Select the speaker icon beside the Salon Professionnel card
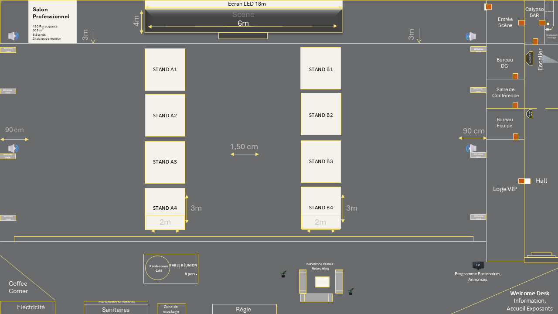 (x=13, y=36)
